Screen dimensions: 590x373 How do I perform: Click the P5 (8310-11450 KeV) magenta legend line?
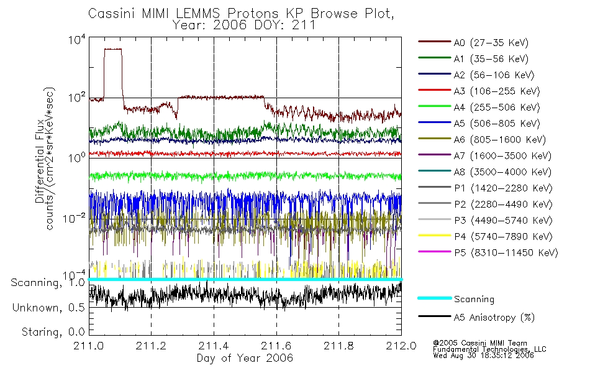click(x=434, y=252)
